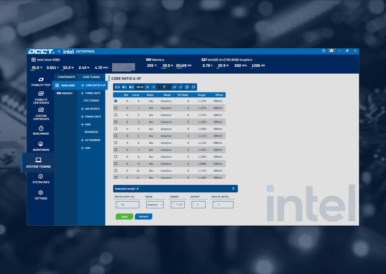
Task: Tick the core 10 row checkbox
Action: pyautogui.click(x=116, y=171)
